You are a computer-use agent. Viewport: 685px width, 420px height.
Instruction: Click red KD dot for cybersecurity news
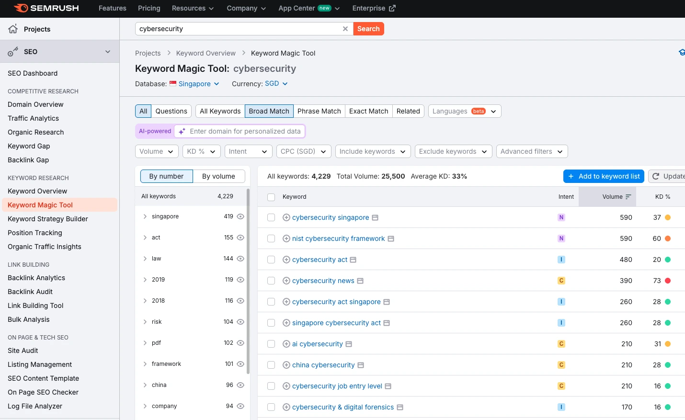668,281
